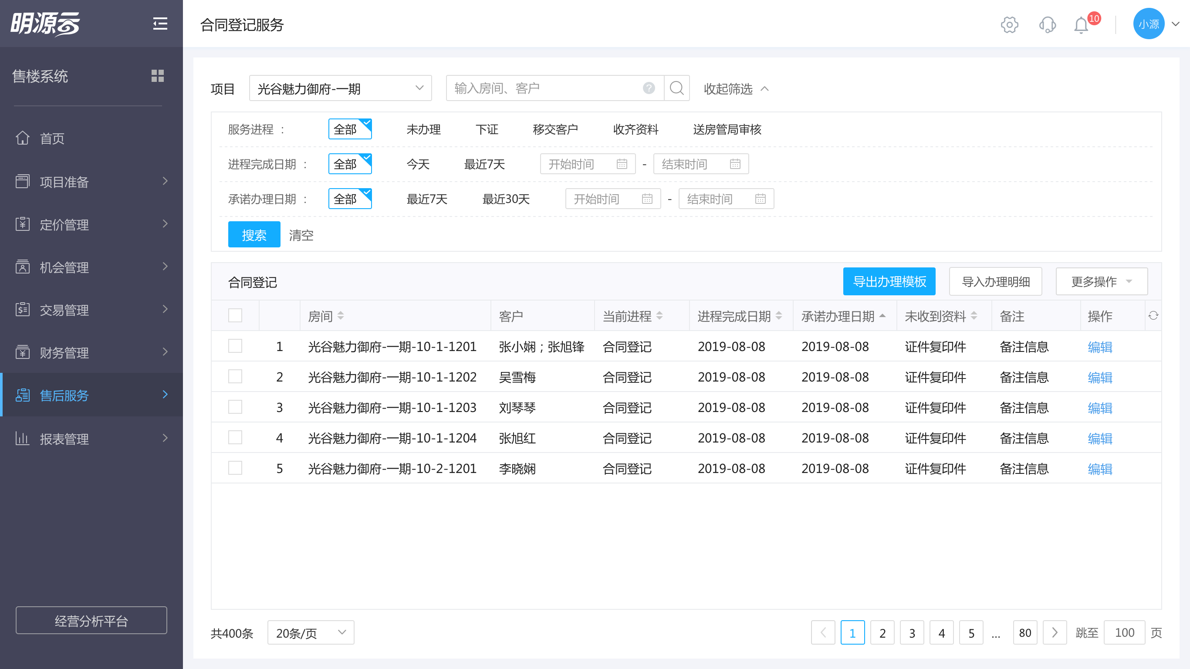Click the 输入房间、客户 search field
The height and width of the screenshot is (669, 1190).
[555, 88]
